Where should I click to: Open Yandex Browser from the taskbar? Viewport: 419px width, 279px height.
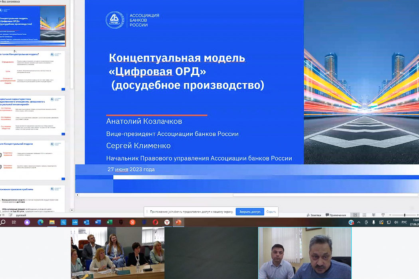(x=167, y=222)
